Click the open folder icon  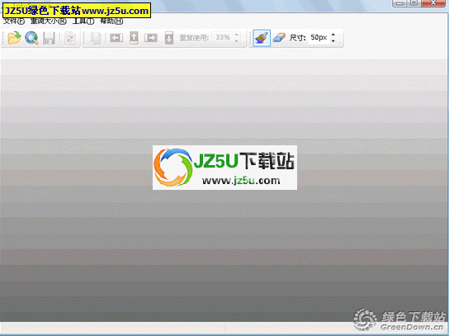click(14, 38)
